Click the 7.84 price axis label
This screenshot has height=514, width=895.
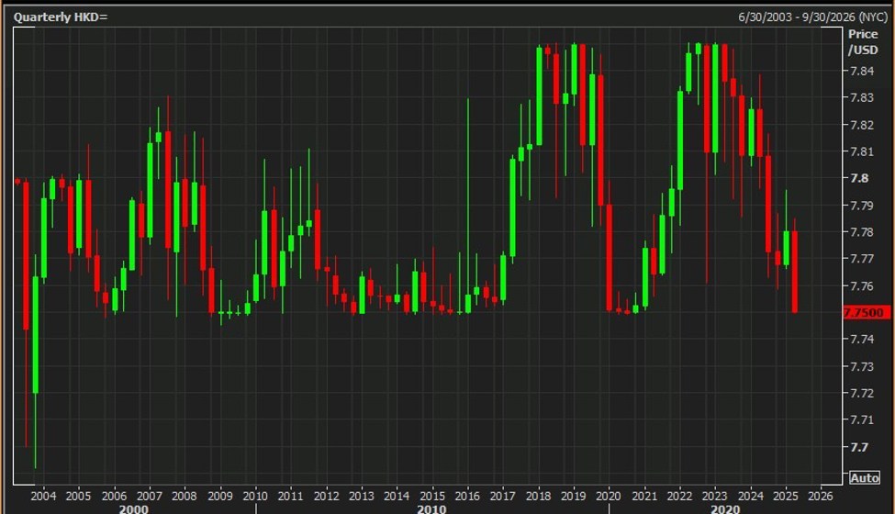[x=861, y=71]
